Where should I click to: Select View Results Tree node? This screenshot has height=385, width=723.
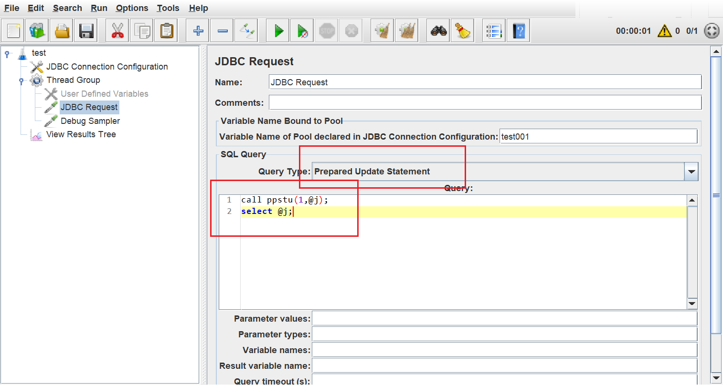click(x=81, y=134)
